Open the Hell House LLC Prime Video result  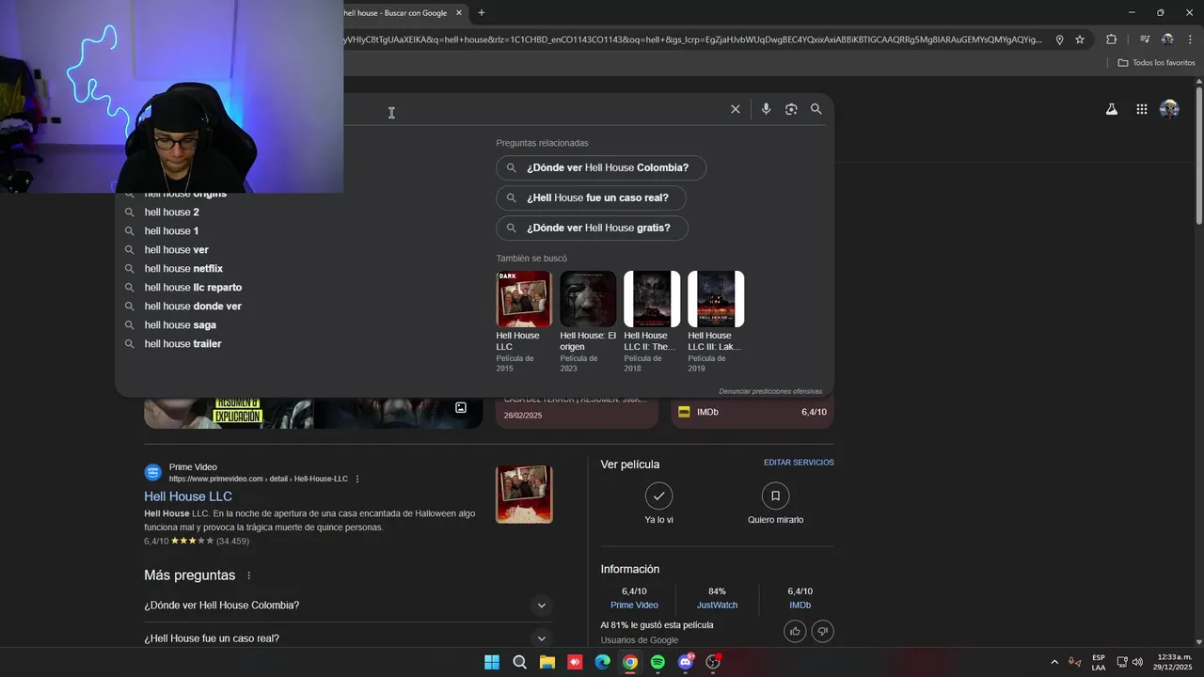pyautogui.click(x=188, y=496)
